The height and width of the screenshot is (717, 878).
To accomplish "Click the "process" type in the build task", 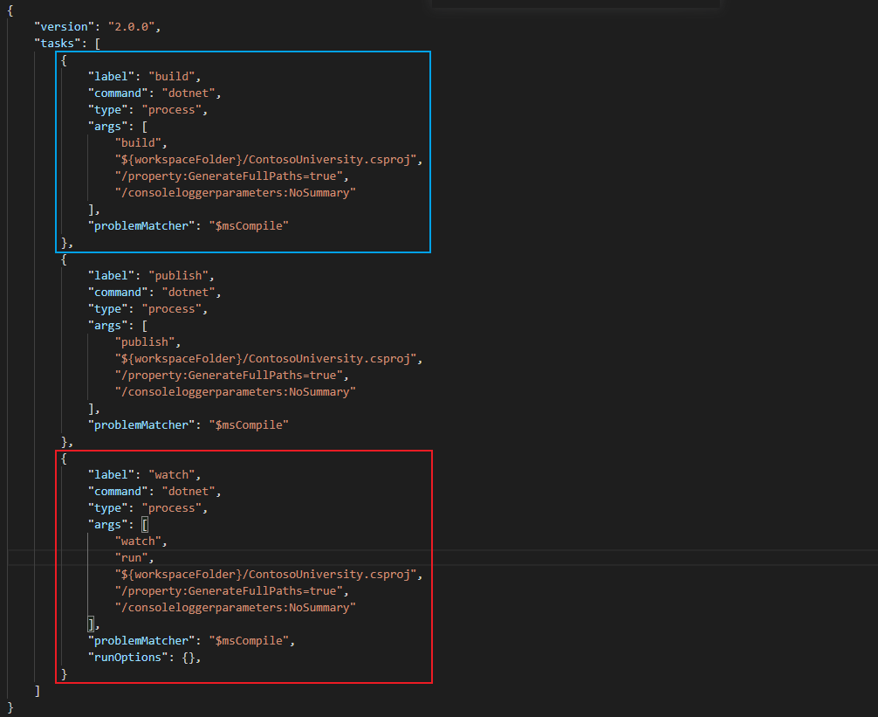I will pos(173,109).
